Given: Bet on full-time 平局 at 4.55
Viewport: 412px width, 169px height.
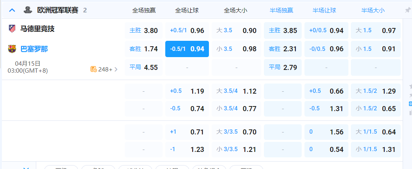Looking at the screenshot, I should coord(144,67).
